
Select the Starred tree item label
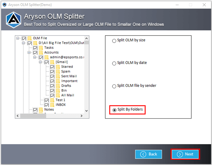point(67,67)
